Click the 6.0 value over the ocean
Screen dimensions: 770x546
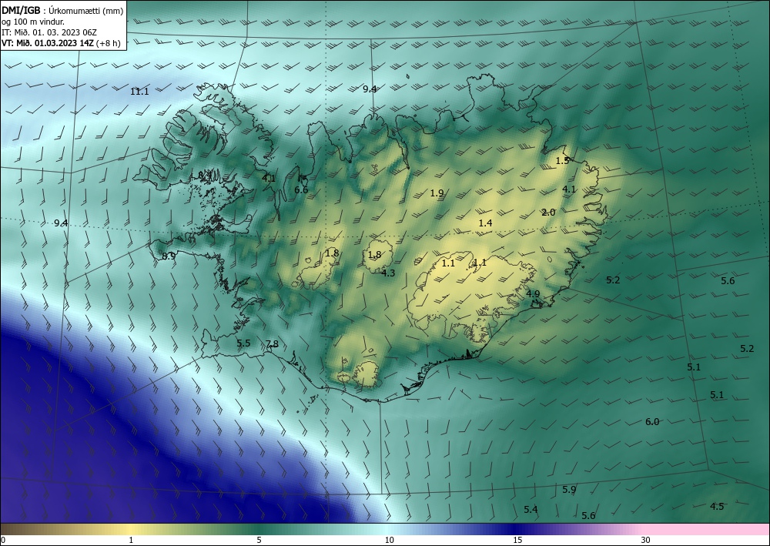point(652,421)
